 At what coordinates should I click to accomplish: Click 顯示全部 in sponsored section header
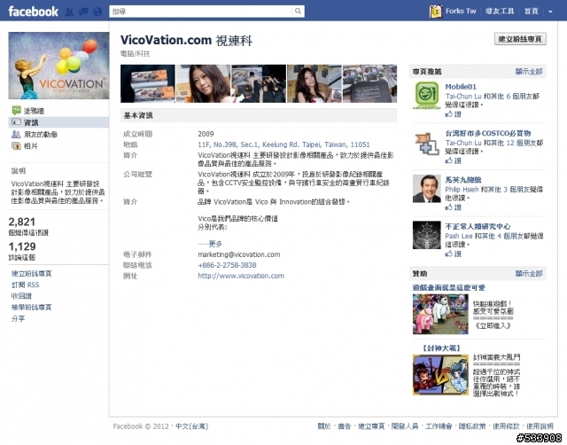click(529, 274)
